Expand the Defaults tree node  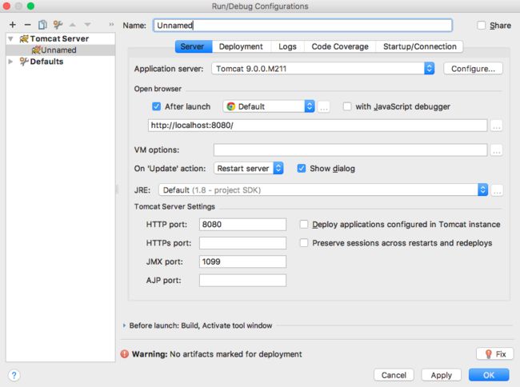[x=11, y=62]
